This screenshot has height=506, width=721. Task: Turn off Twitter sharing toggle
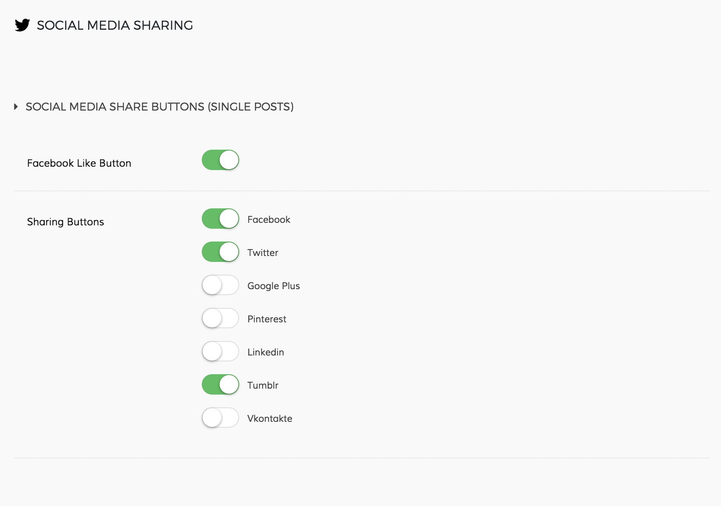coord(220,252)
